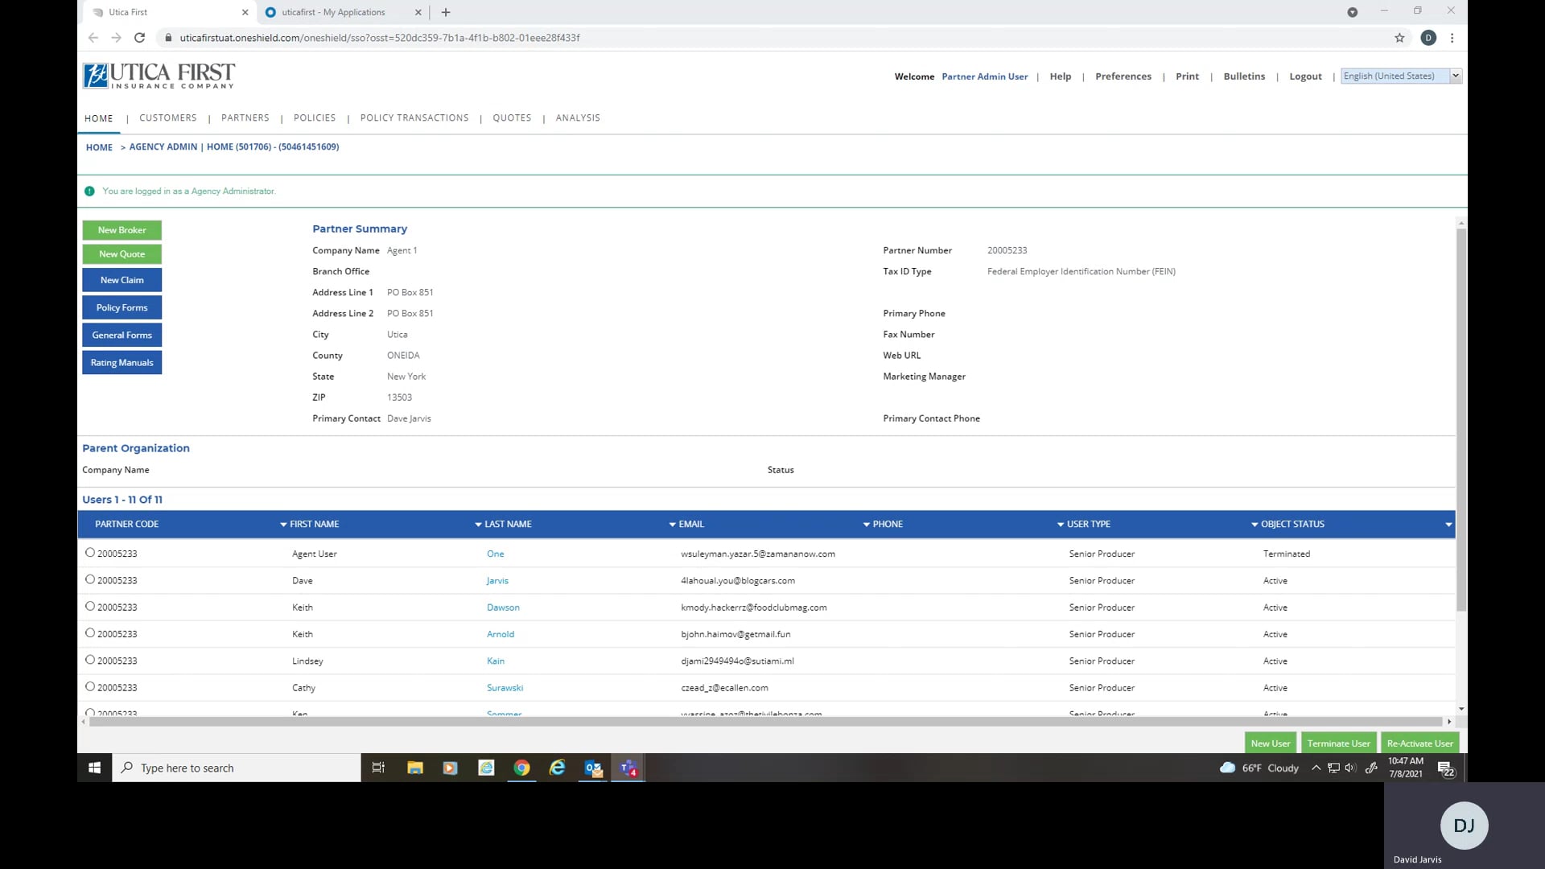Select the radio button for Agent User One
Viewport: 1545px width, 869px height.
[x=90, y=553]
